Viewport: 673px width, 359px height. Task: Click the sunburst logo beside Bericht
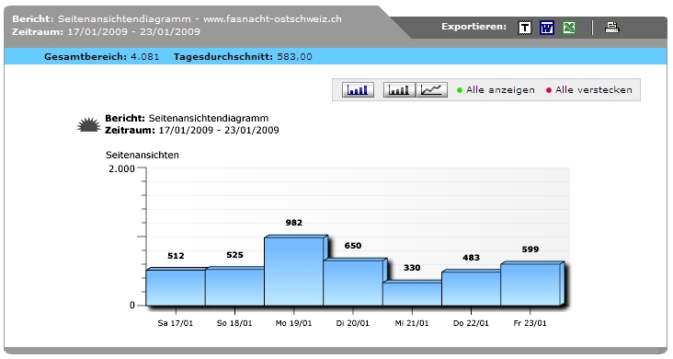[x=89, y=124]
